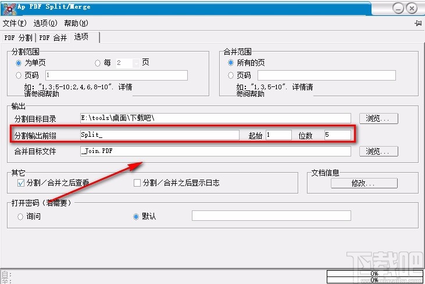Click the 分割目标目录 path field
The image size is (425, 284).
tap(216, 118)
